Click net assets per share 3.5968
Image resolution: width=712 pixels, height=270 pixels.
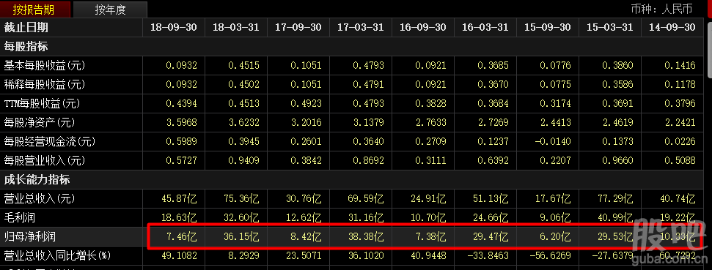(181, 123)
